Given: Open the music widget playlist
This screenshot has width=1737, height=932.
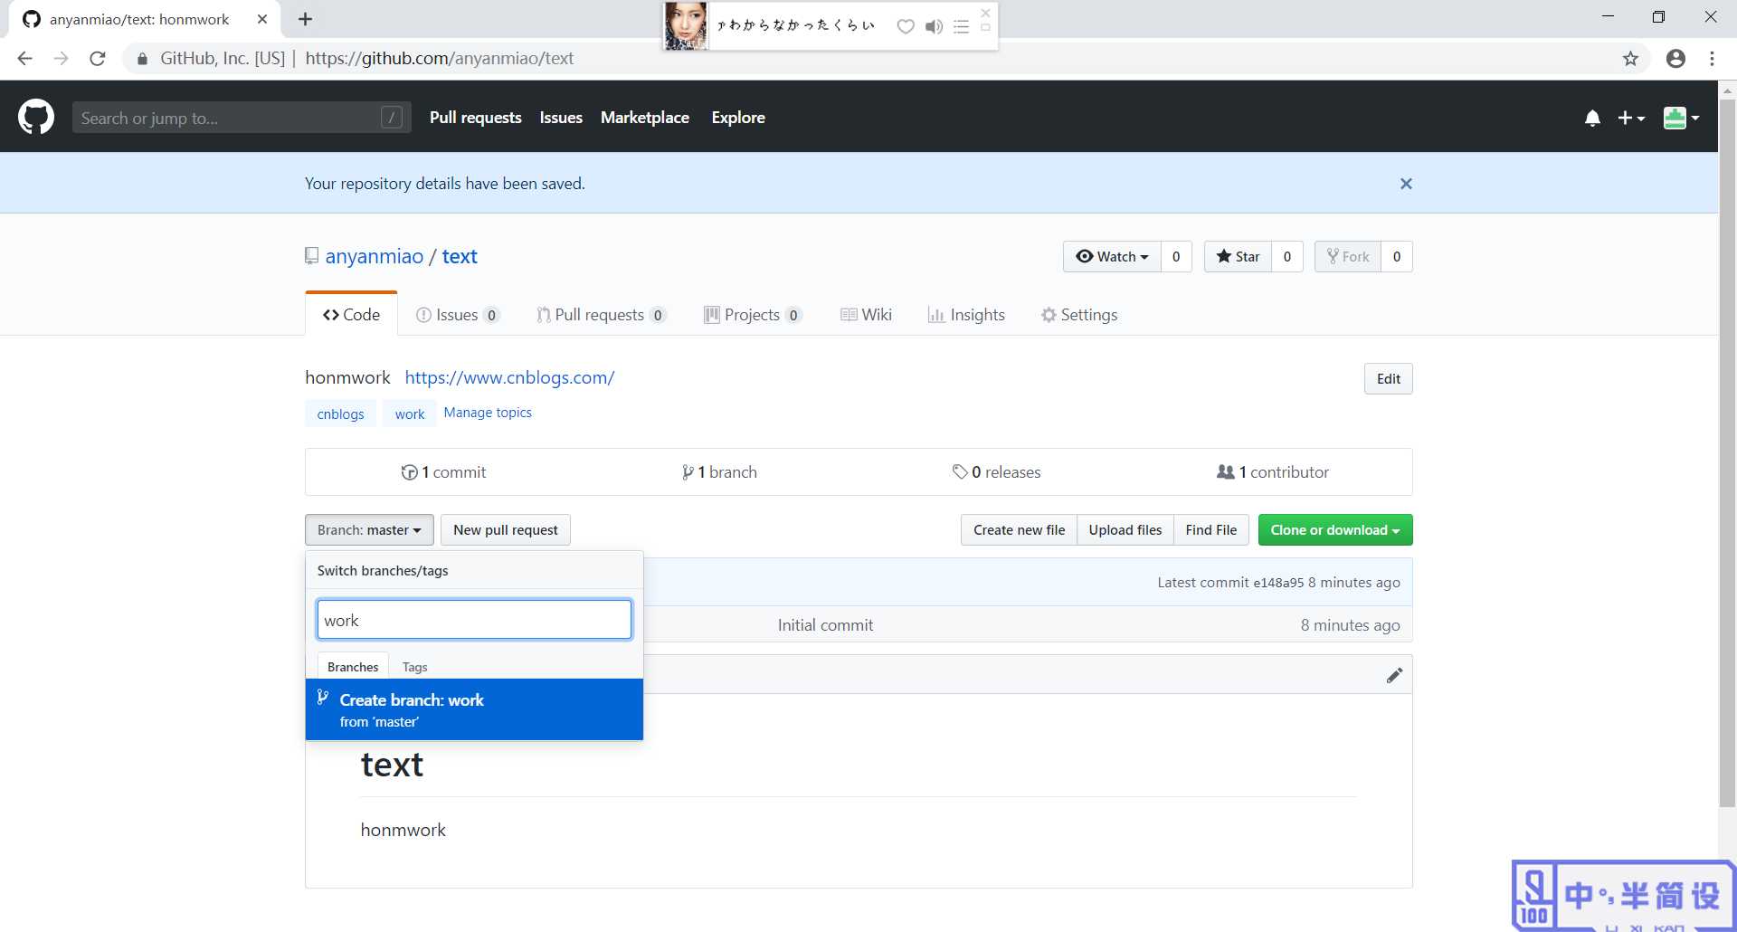Looking at the screenshot, I should [961, 26].
